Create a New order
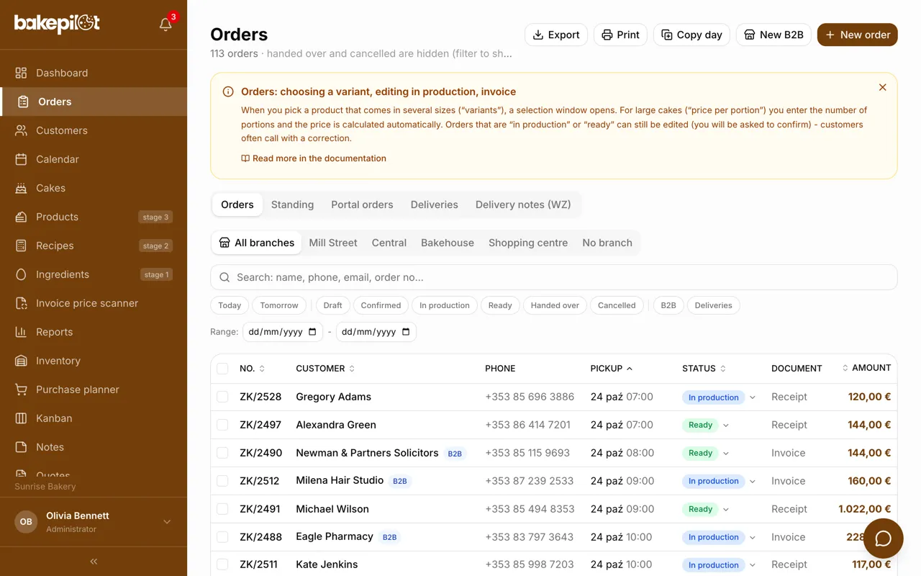Screen dimensions: 921x576 click(x=857, y=35)
